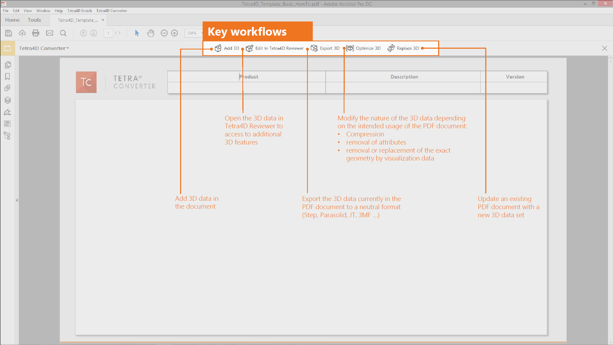The image size is (613, 345).
Task: Click the Send by email envelope icon
Action: point(49,33)
